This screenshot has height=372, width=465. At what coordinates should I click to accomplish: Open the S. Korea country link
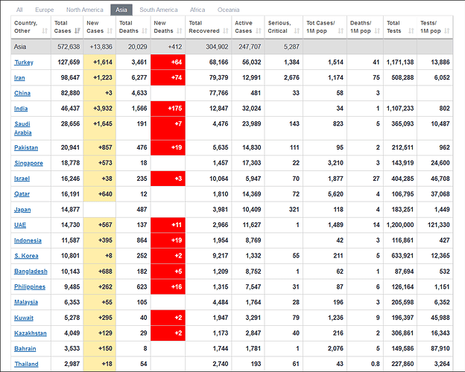pos(26,256)
